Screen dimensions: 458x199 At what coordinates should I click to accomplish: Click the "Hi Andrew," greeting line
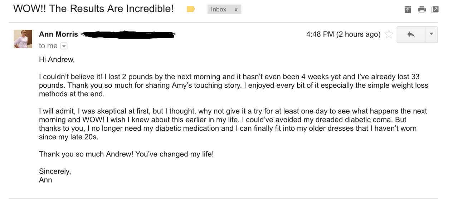57,60
